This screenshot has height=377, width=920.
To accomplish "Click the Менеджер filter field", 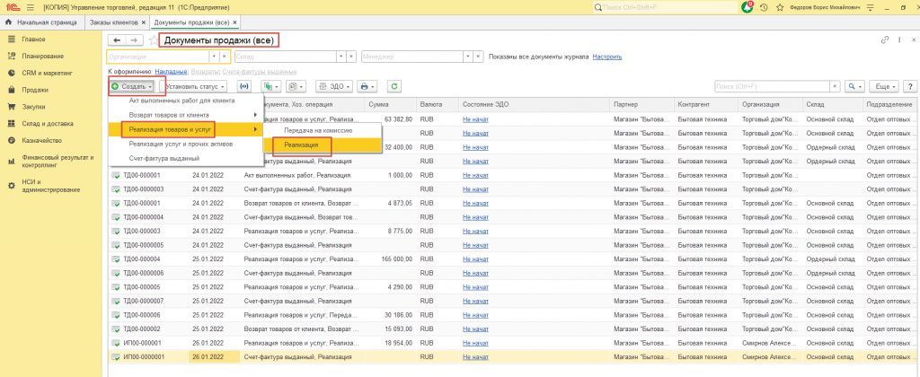I will [411, 57].
